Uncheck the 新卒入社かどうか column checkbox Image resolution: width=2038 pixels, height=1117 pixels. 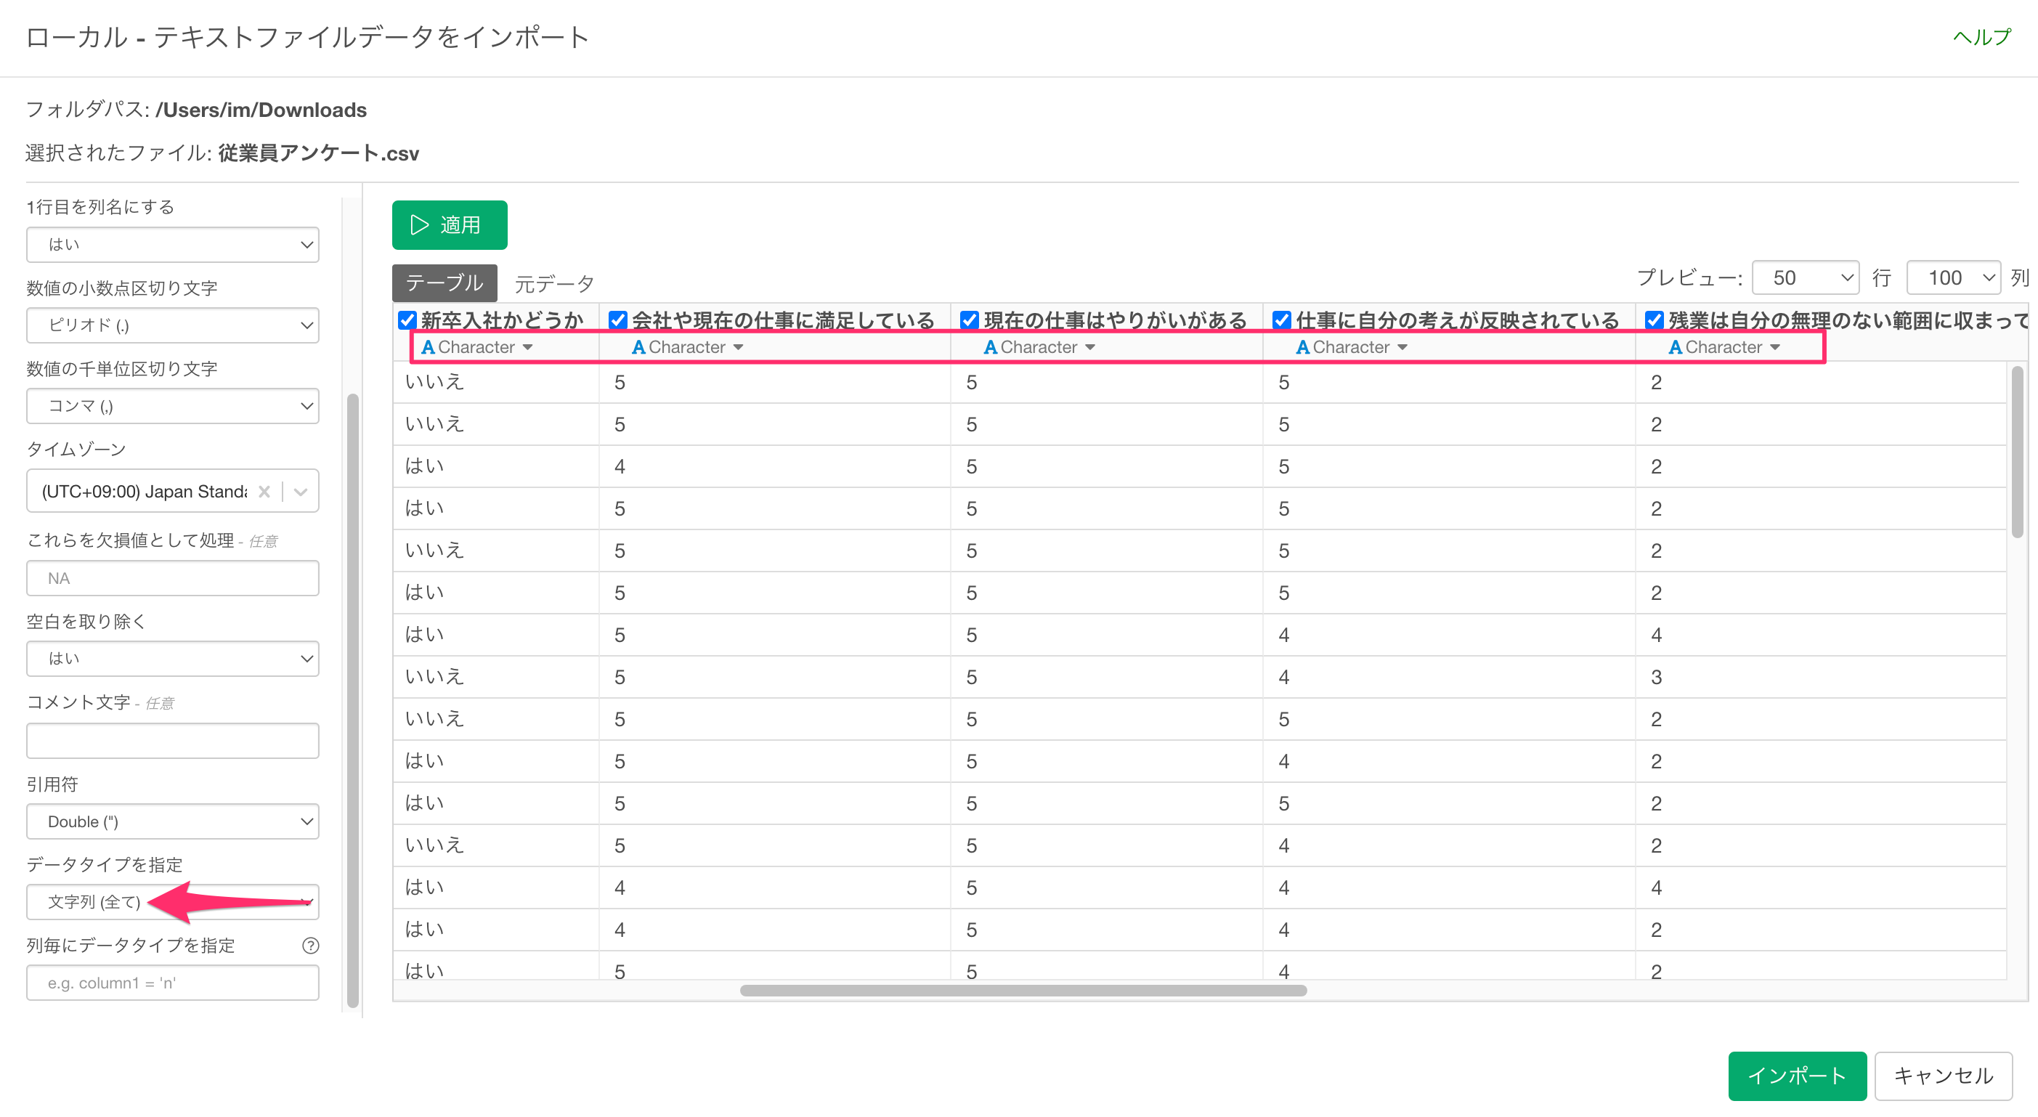coord(407,320)
